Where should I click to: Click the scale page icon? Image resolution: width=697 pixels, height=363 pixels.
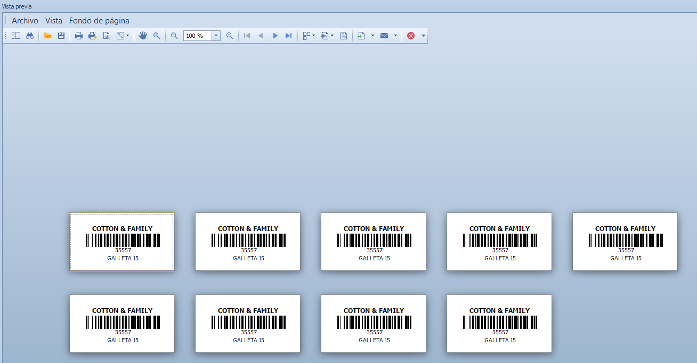coord(120,36)
